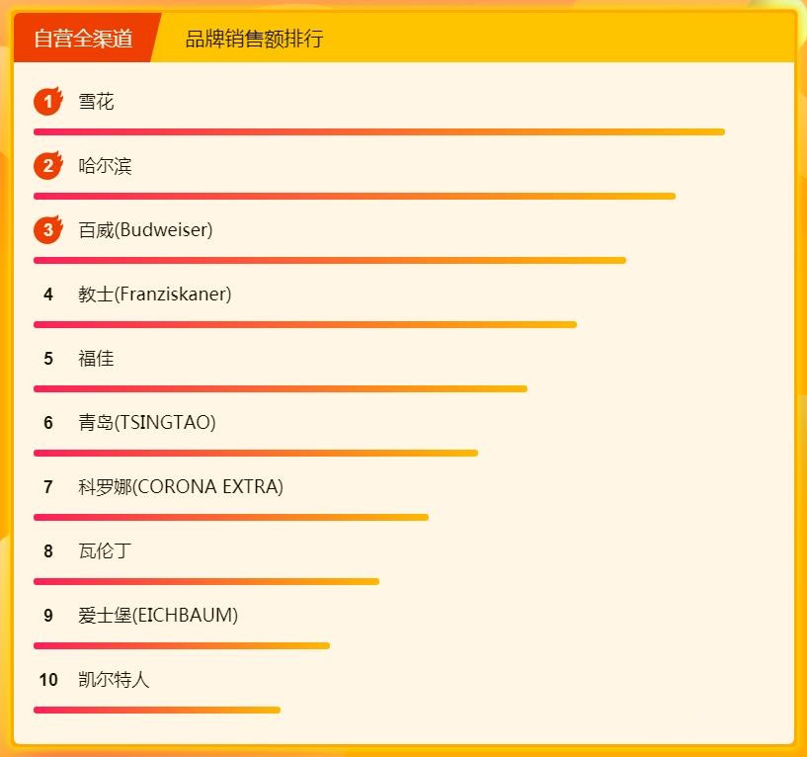This screenshot has height=757, width=807.
Task: Open the 雪花 brand link
Action: pos(96,102)
